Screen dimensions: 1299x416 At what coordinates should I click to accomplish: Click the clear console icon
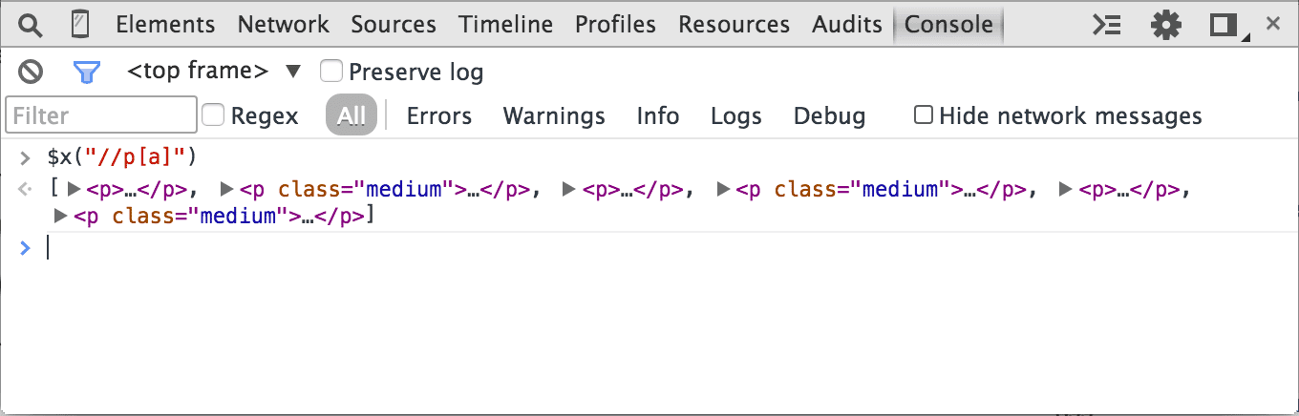32,72
